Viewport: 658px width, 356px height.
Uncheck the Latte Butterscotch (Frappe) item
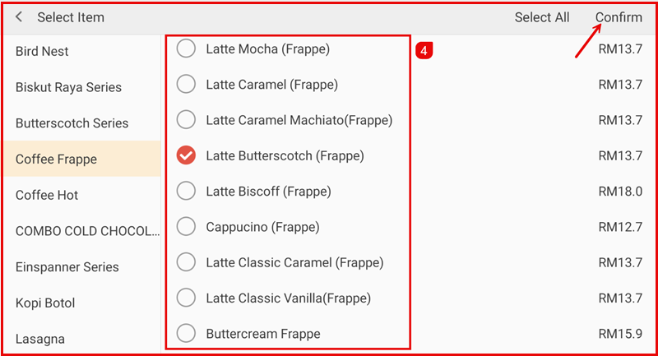point(187,155)
